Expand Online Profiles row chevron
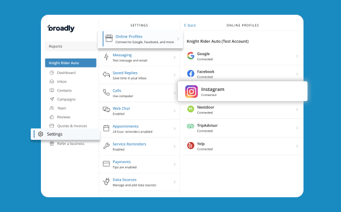The height and width of the screenshot is (212, 341). click(178, 39)
